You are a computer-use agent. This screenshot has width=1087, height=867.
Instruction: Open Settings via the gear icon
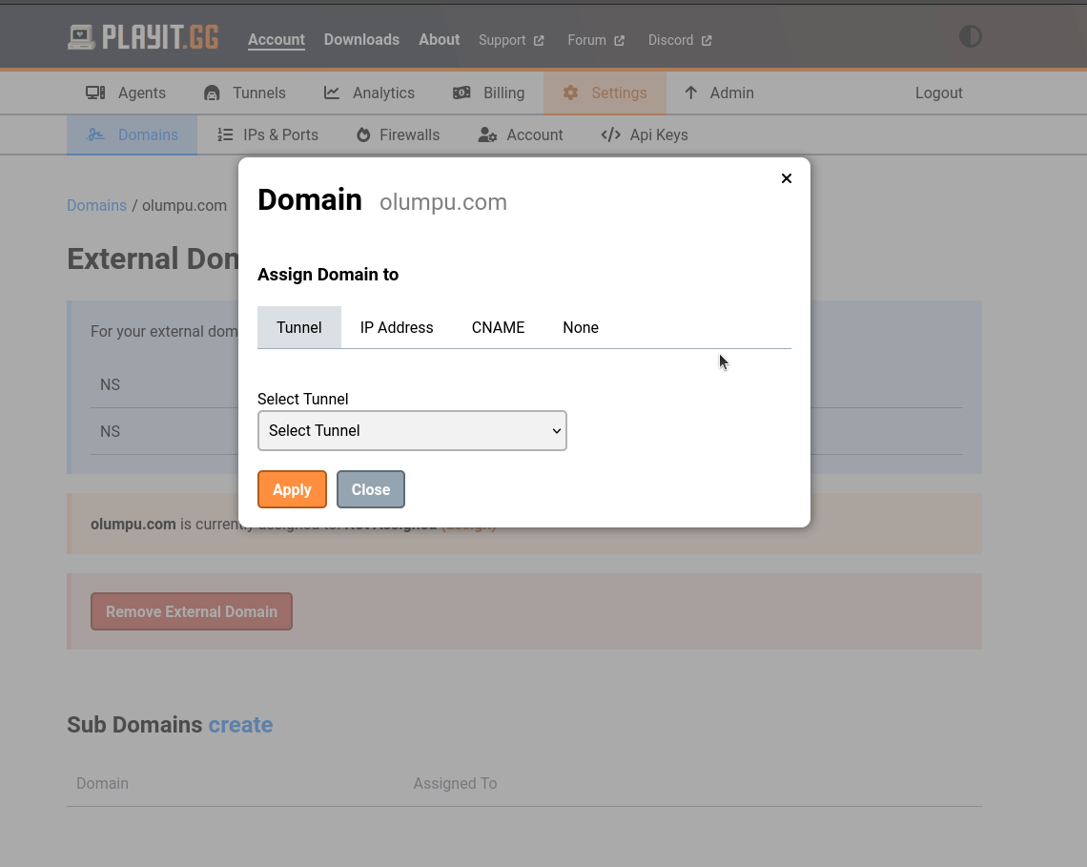[570, 93]
